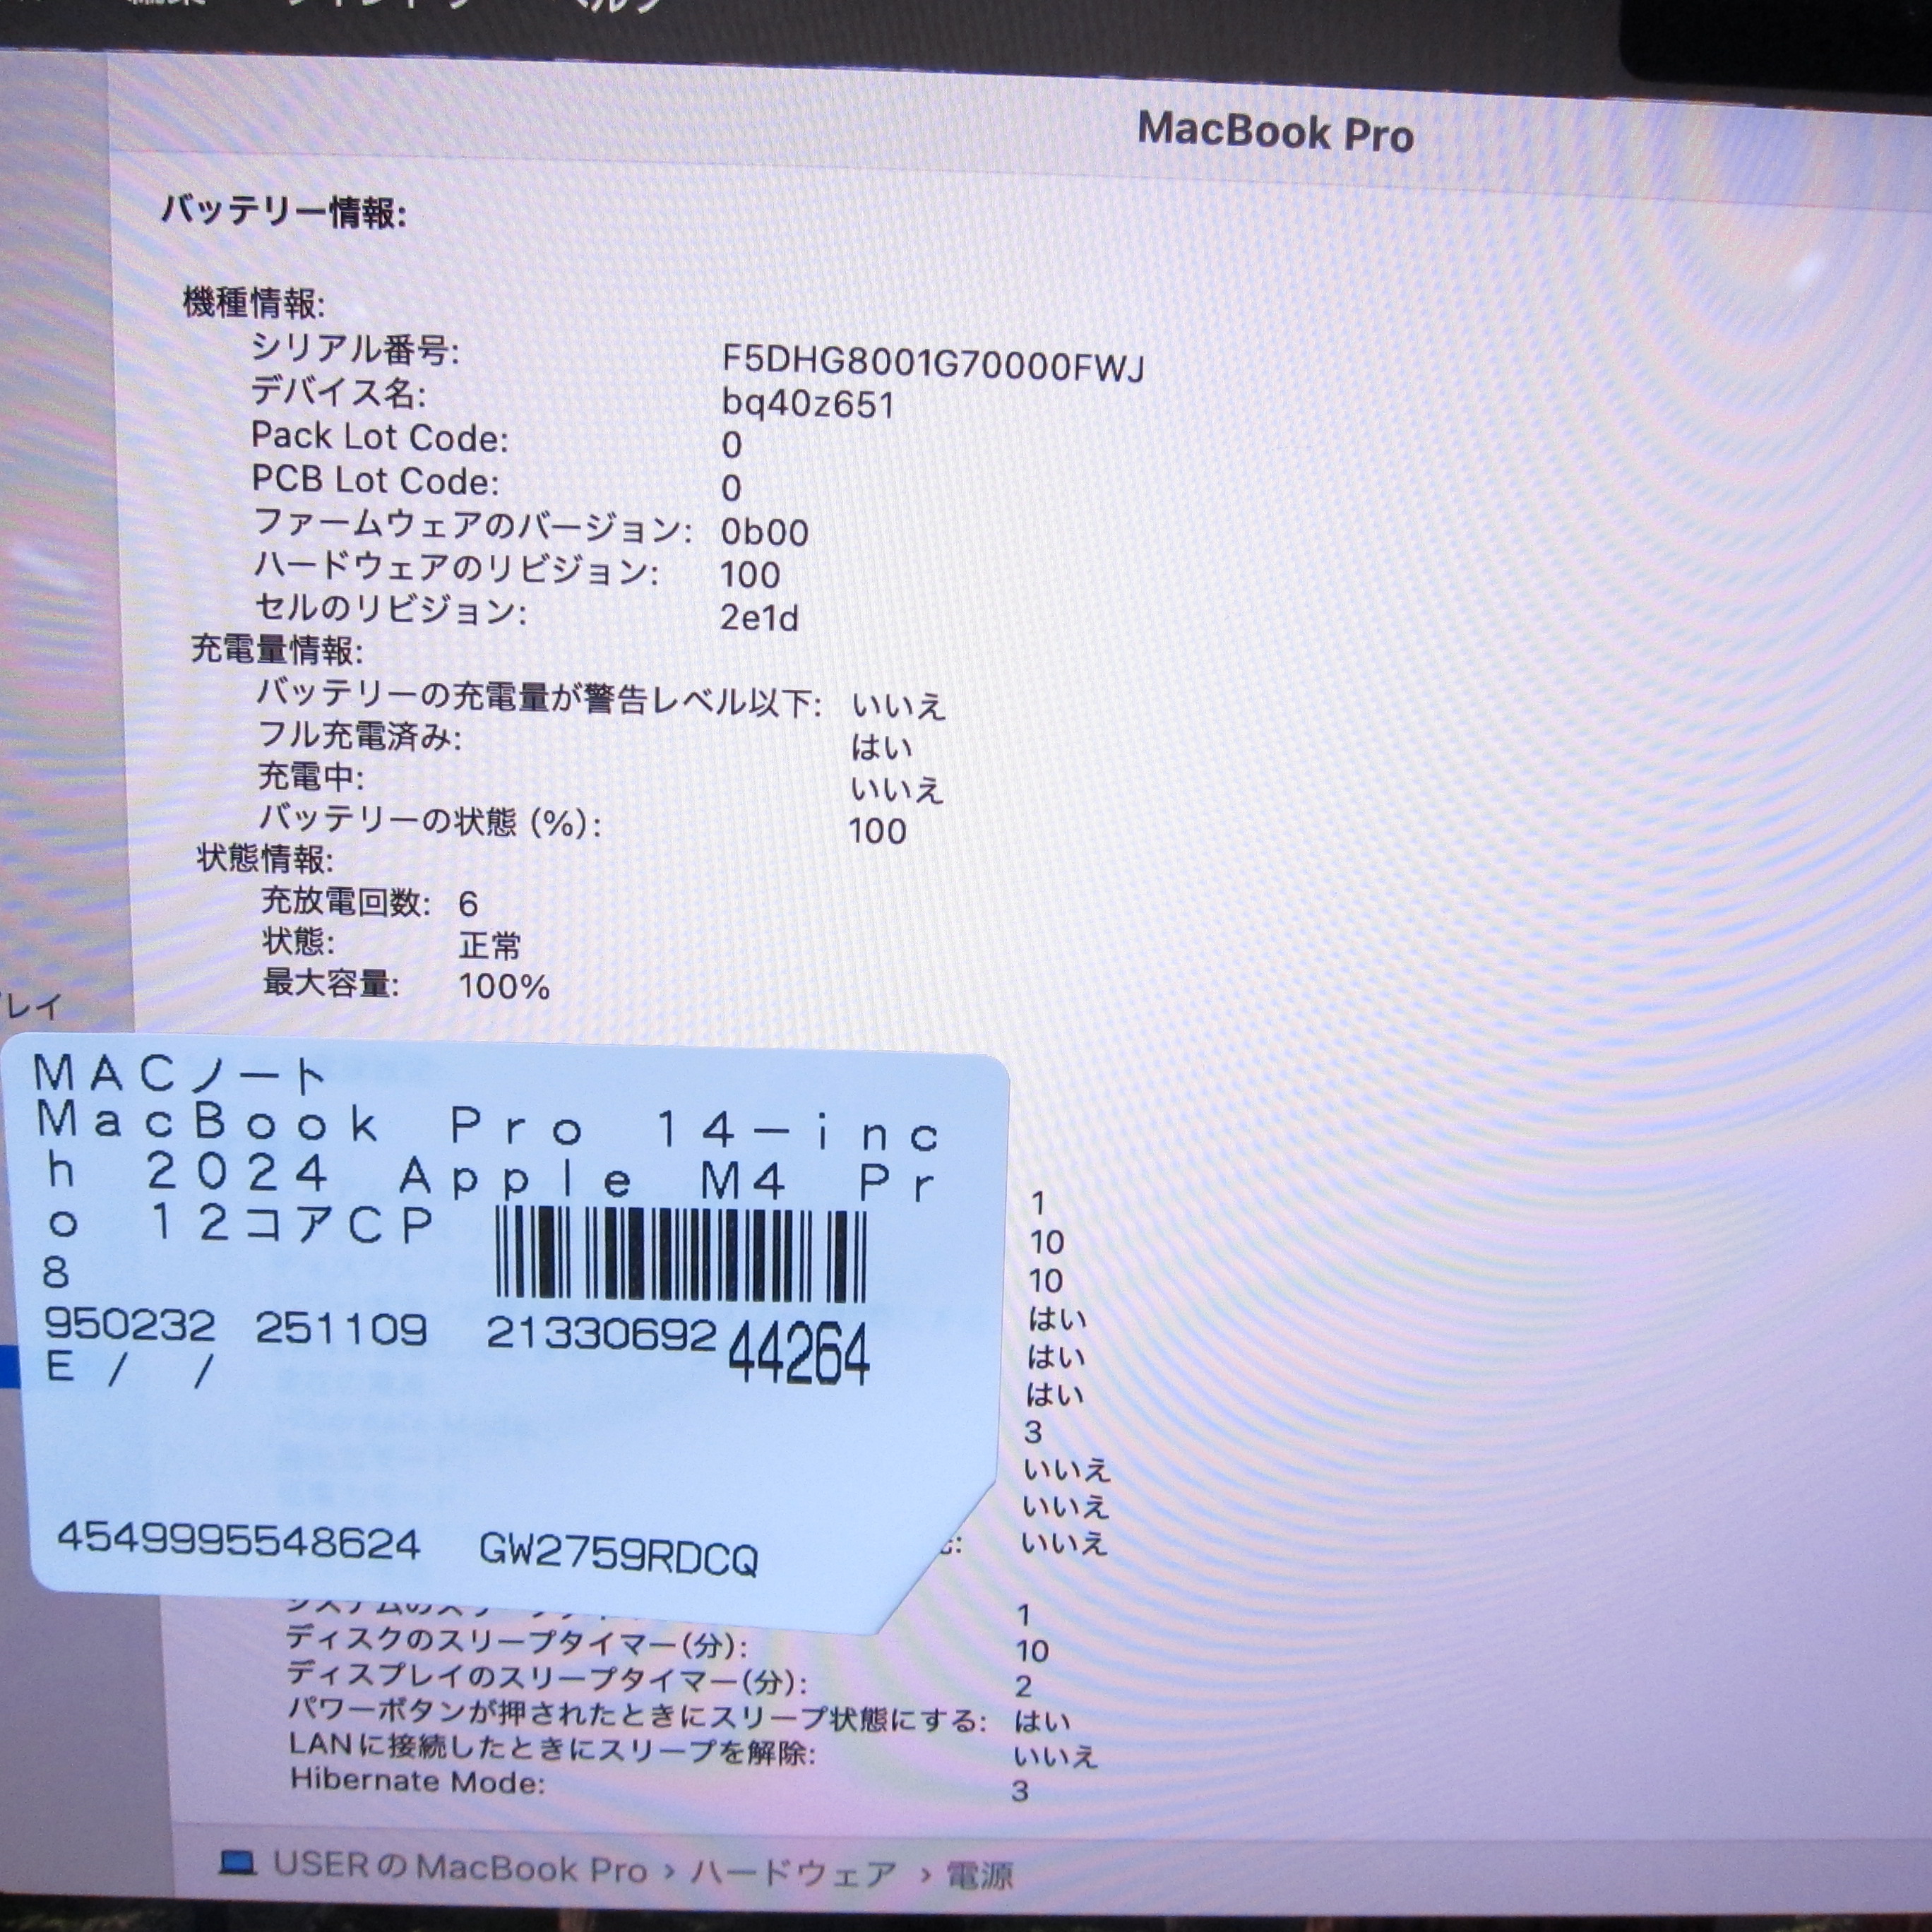Click USERのMacBook Pro in the path bar
1932x1932 pixels.
460,1867
